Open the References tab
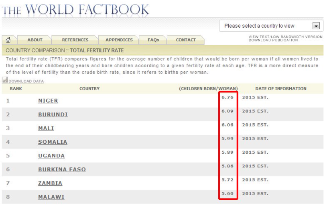Image resolution: width=329 pixels, height=209 pixels. tap(75, 40)
